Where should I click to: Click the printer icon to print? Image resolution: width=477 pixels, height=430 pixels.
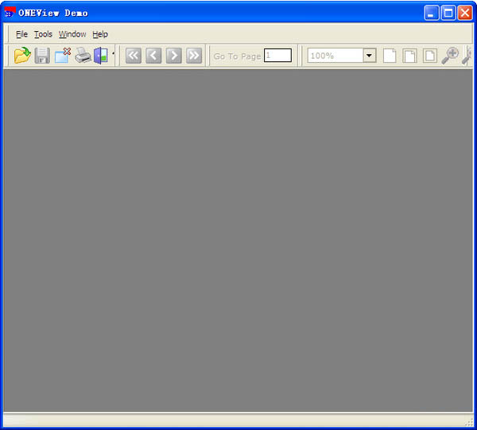click(x=83, y=56)
